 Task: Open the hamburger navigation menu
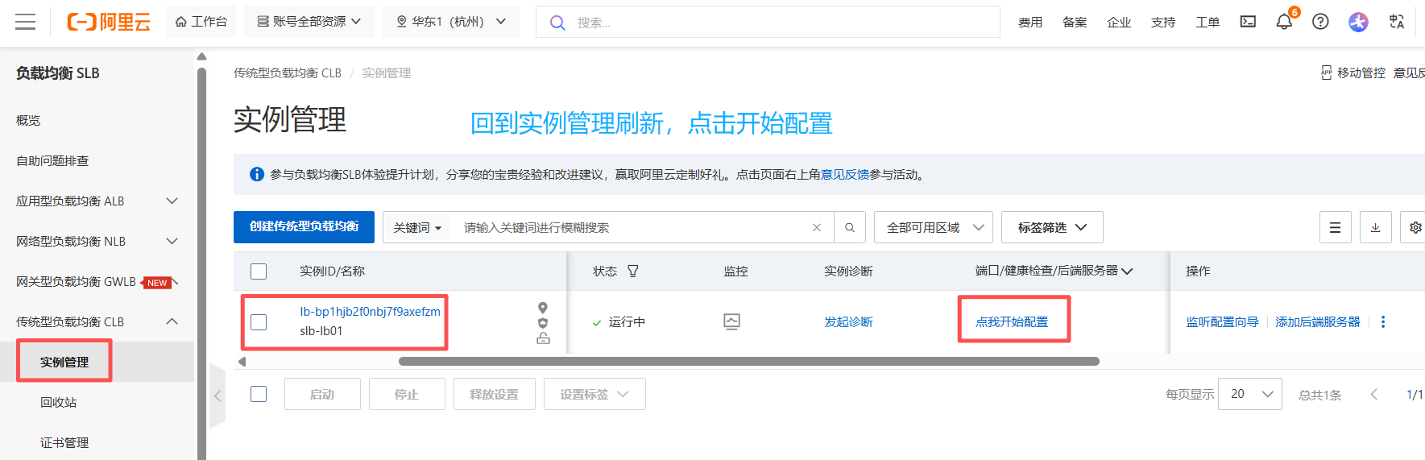point(26,22)
